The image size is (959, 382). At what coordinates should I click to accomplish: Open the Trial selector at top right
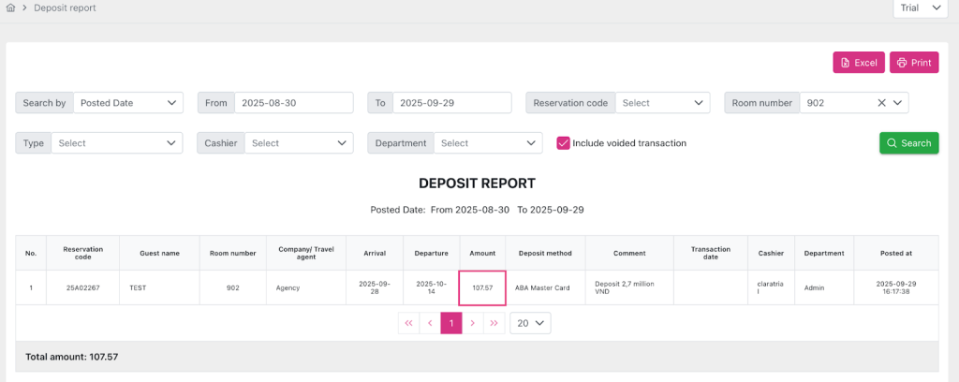(922, 8)
